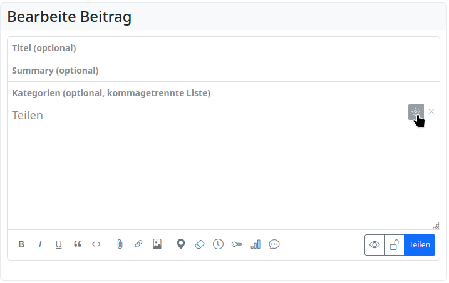The height and width of the screenshot is (283, 449).
Task: Apply italic formatting
Action: click(x=40, y=244)
